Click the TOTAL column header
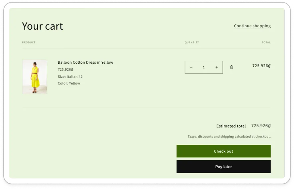This screenshot has height=189, width=294. 266,43
